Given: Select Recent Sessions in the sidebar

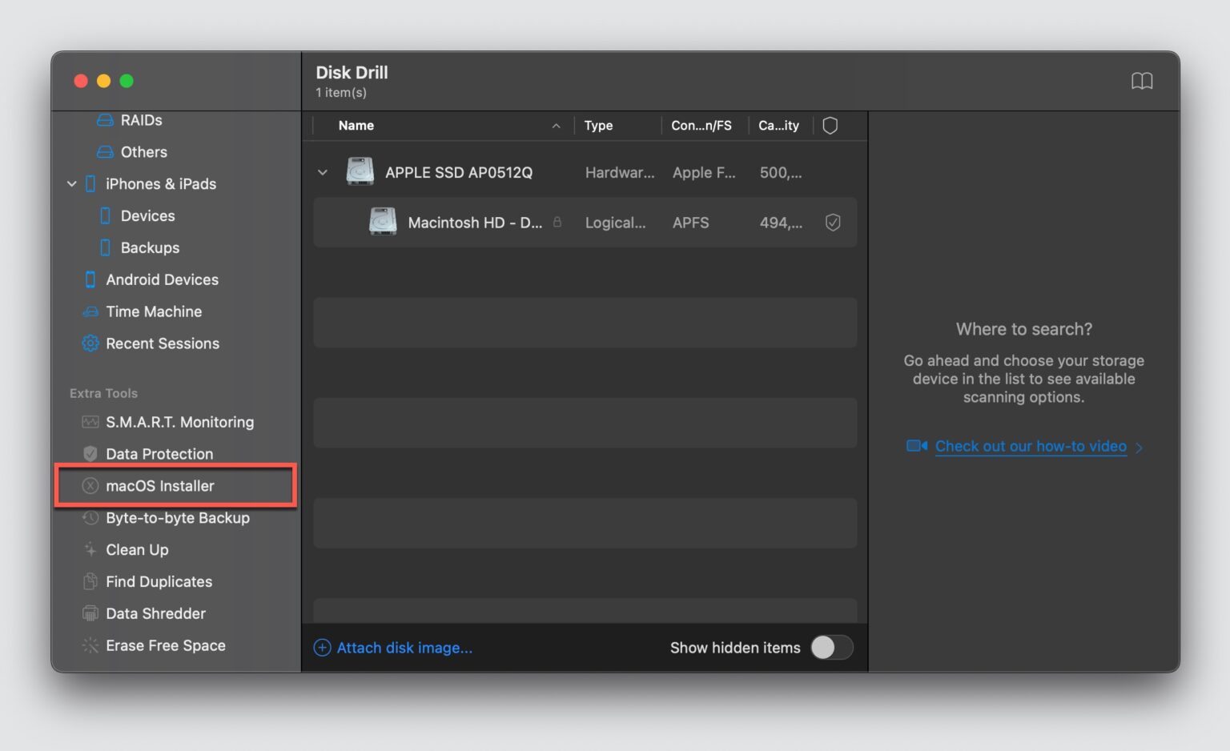Looking at the screenshot, I should tap(163, 343).
